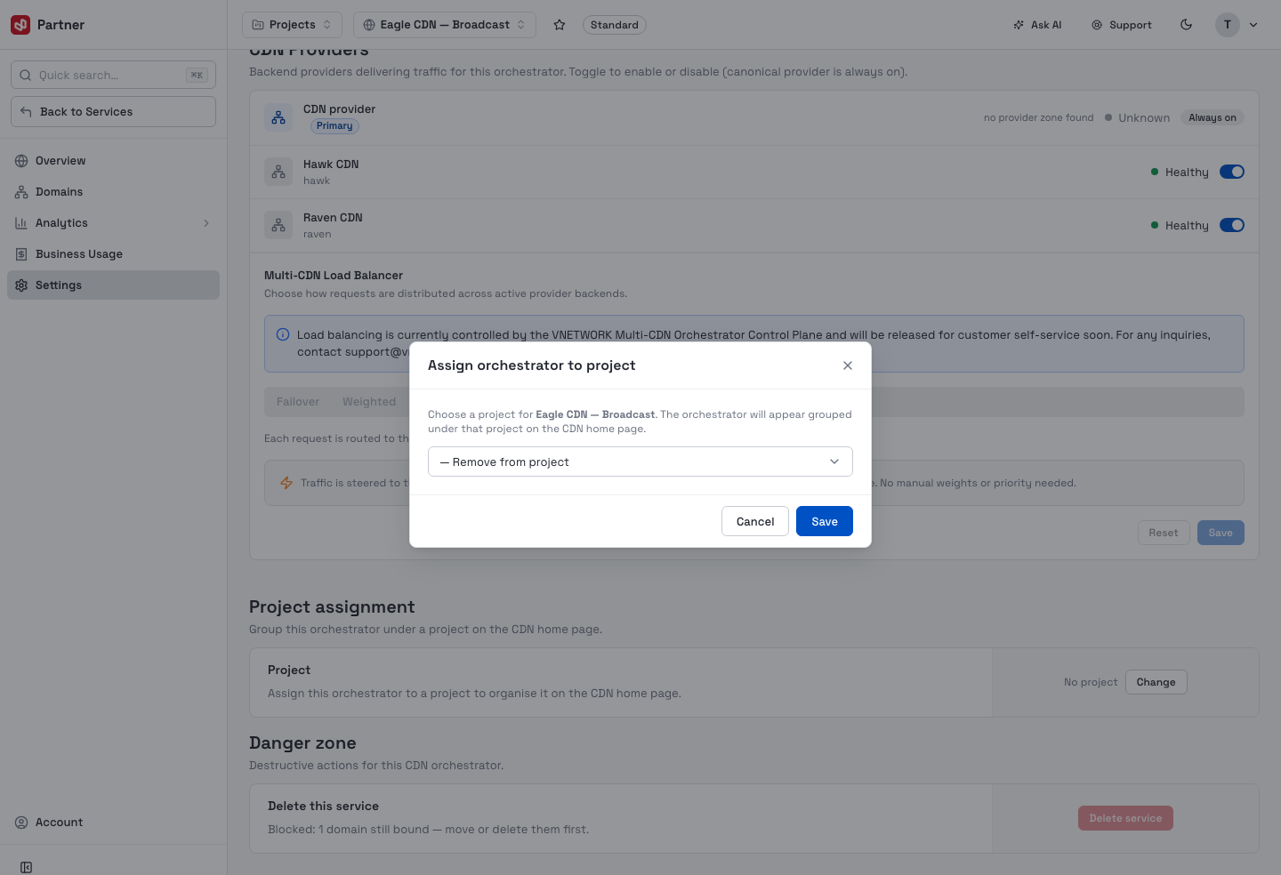Click the CDN provider network icon
This screenshot has width=1281, height=875.
point(278,117)
